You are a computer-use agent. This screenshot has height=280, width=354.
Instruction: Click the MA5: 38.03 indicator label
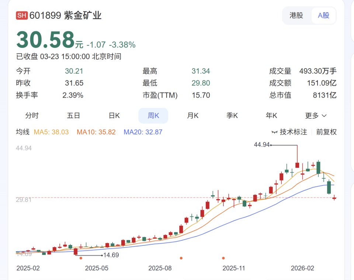[x=51, y=132]
